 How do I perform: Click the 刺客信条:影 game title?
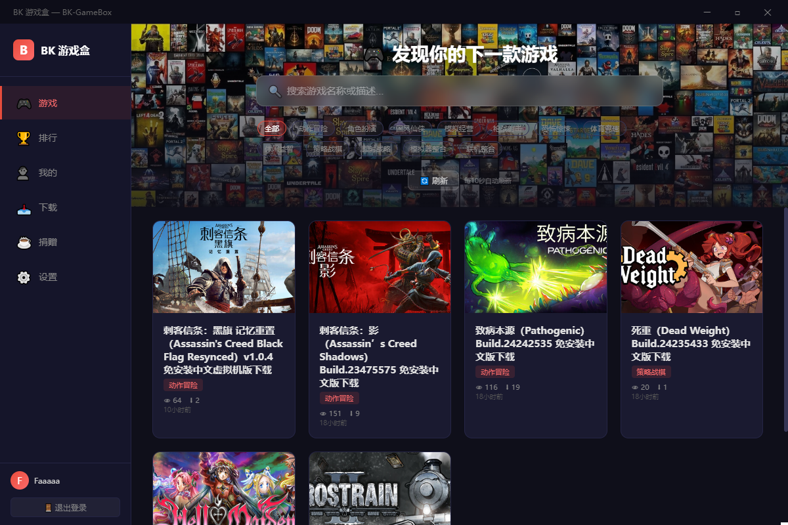click(379, 356)
